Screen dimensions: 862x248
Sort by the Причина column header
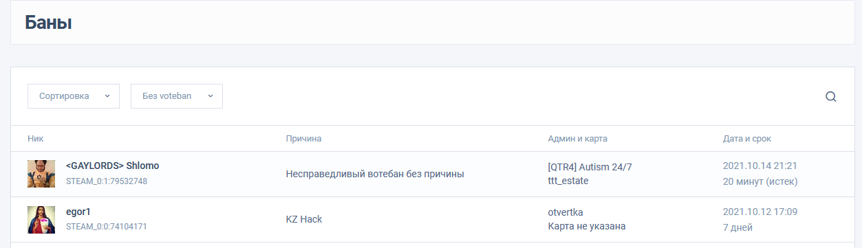(303, 139)
